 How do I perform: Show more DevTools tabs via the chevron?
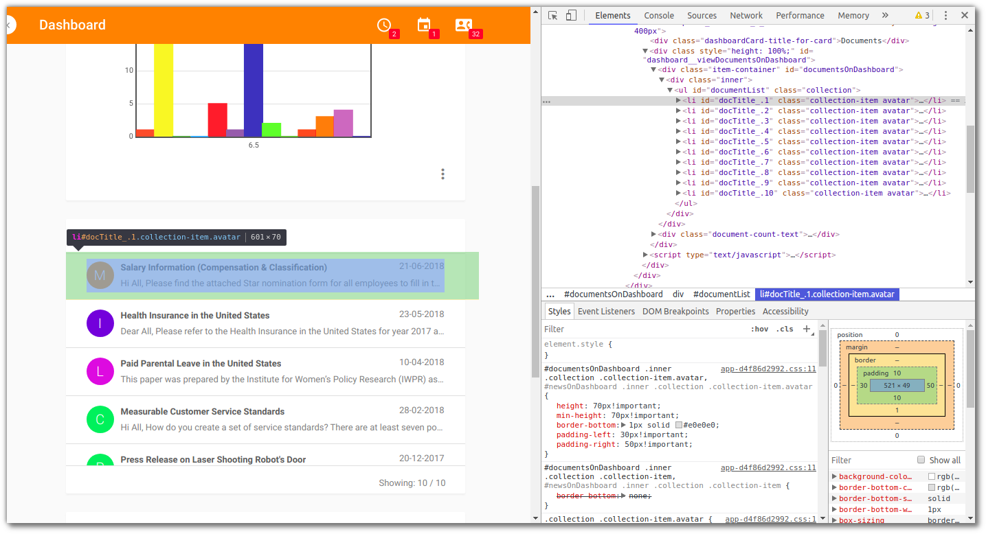click(x=885, y=15)
